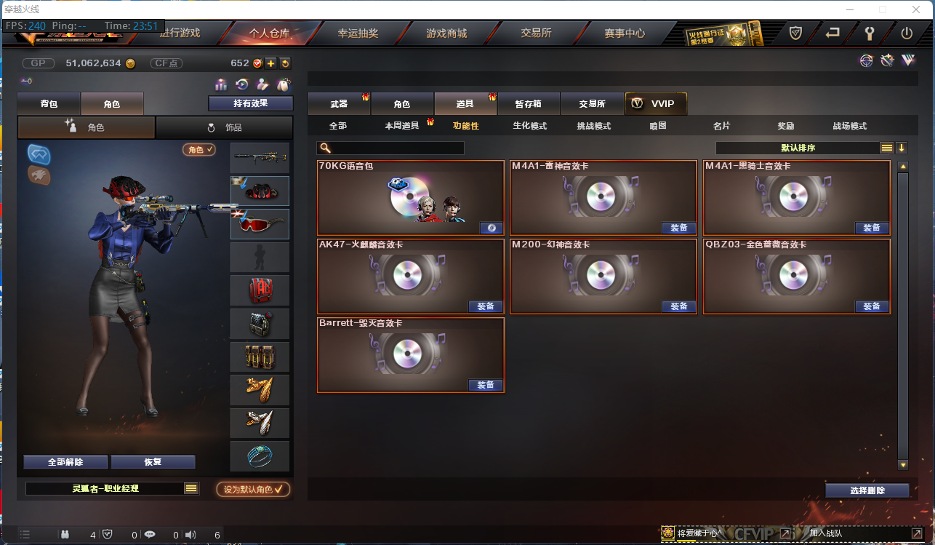This screenshot has height=545, width=935.
Task: Click the yellow plus recharge CF points icon
Action: [271, 63]
